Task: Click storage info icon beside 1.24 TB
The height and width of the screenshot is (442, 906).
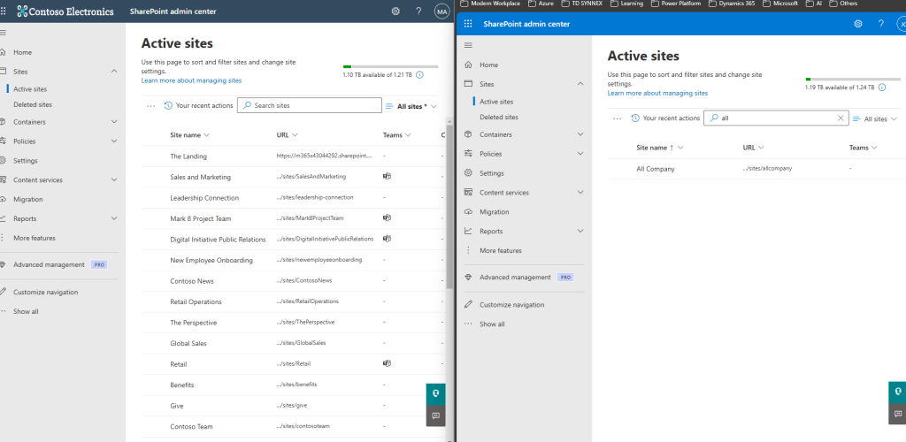Action: coord(882,88)
